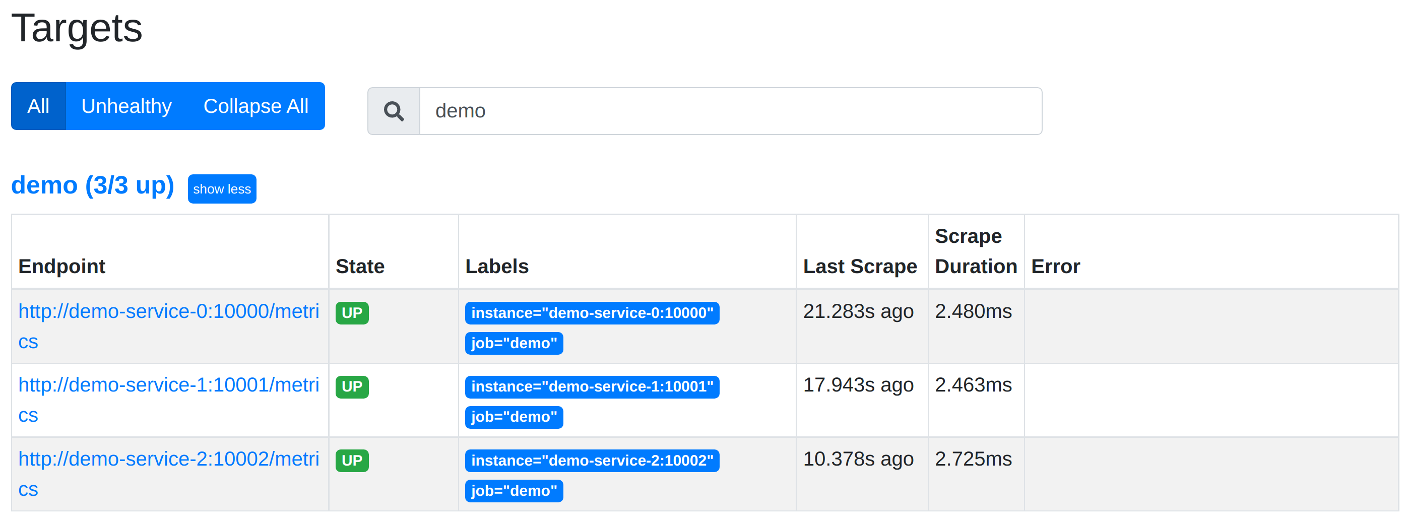Viewport: 1407px width, 521px height.
Task: Select the All filter button
Action: (38, 106)
